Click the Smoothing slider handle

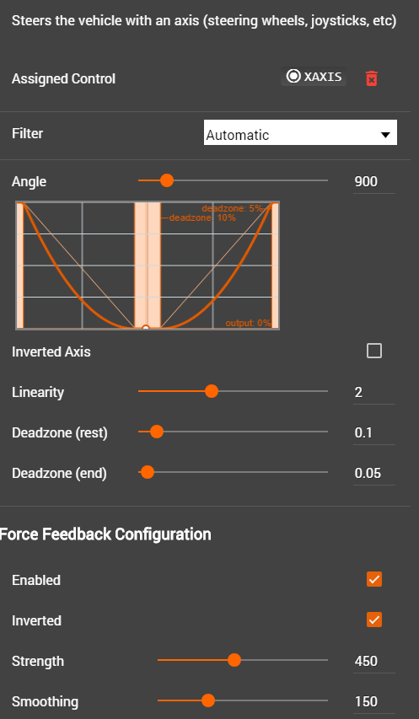point(208,700)
